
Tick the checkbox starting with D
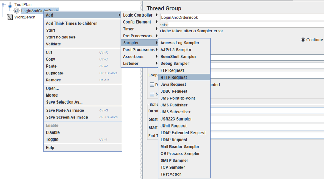(152, 85)
